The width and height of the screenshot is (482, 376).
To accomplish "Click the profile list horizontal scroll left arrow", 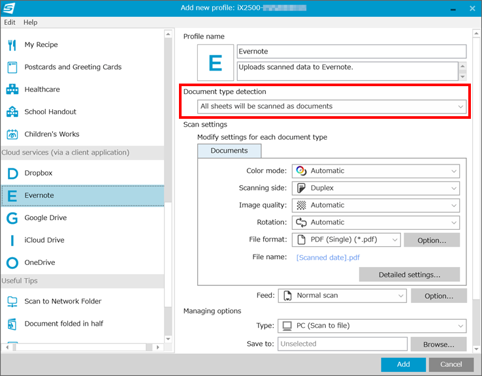I will point(7,347).
